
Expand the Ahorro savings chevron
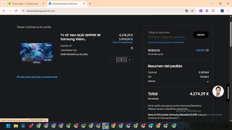(x=208, y=82)
